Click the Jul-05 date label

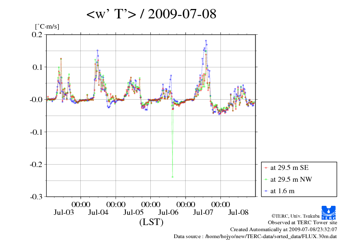[x=133, y=212]
